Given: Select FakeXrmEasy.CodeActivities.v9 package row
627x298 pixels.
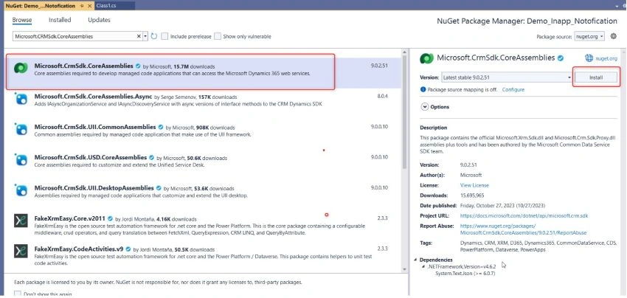Looking at the screenshot, I should tap(202, 256).
